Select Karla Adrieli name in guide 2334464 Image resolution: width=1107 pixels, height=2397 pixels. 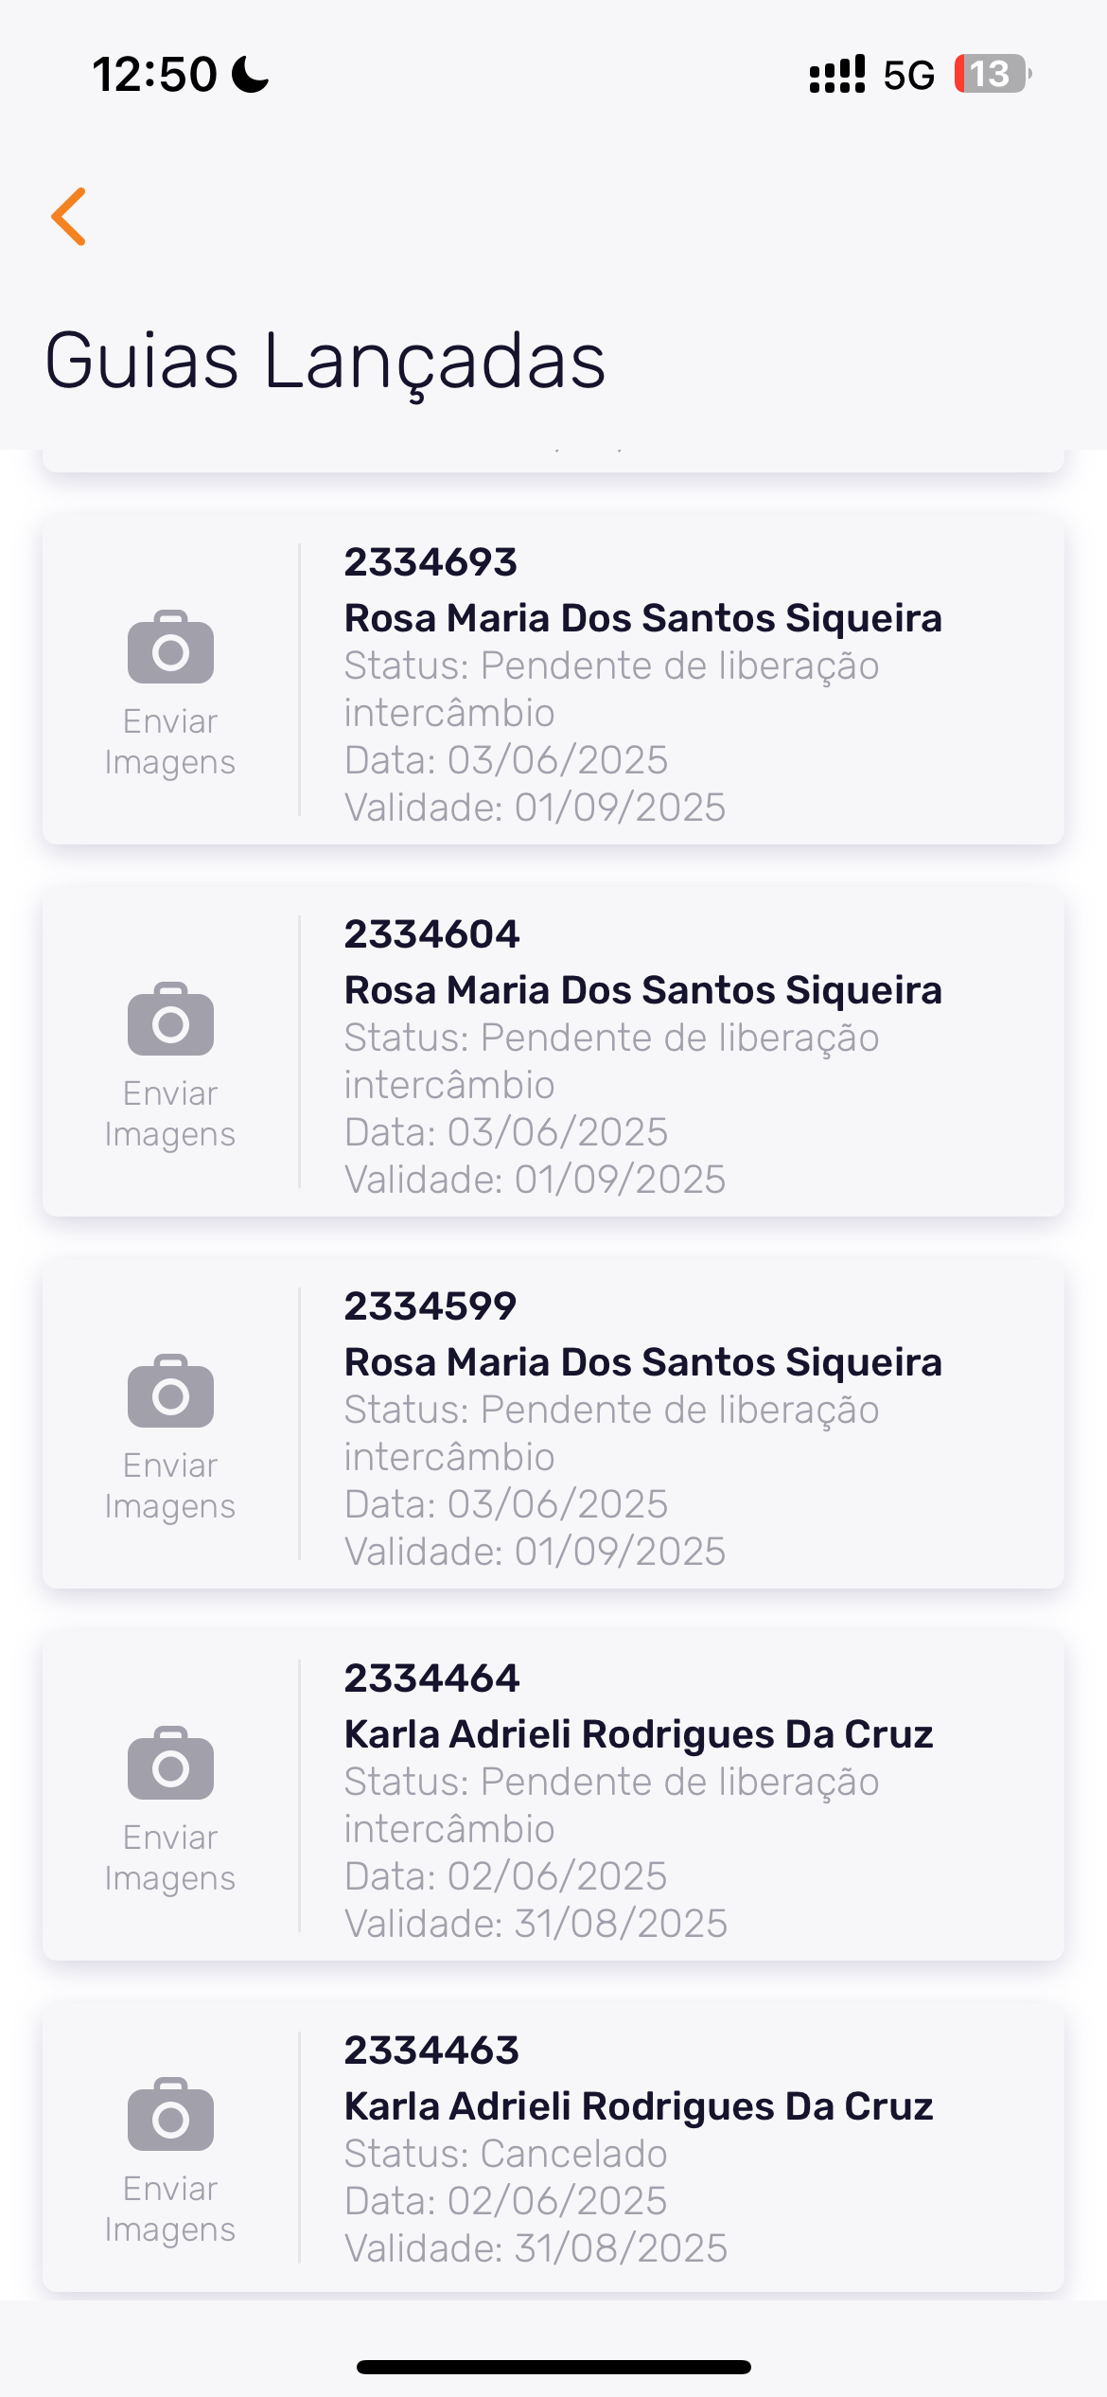639,1734
